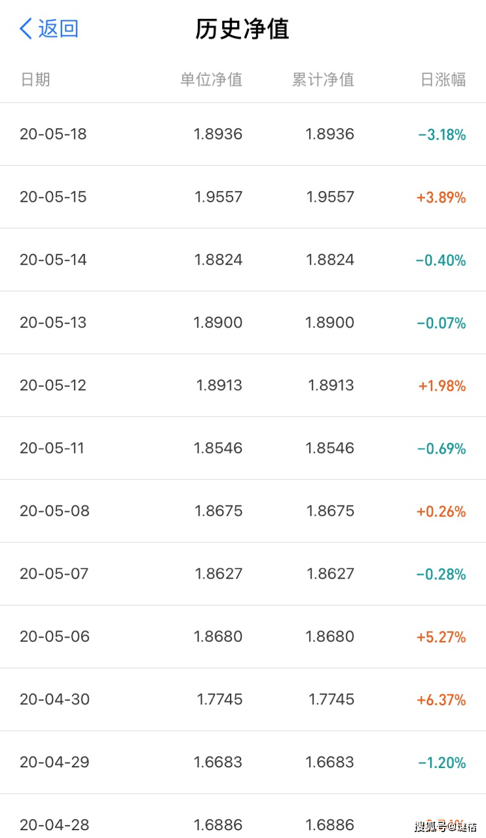Tap the +6.37% daily change value
Viewport: 486px width, 838px height.
click(x=441, y=701)
